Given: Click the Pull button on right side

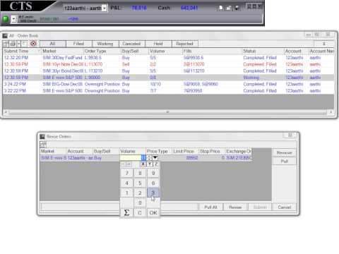Looking at the screenshot, I should (284, 161).
